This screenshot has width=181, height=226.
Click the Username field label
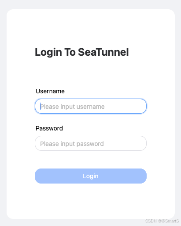click(x=50, y=91)
